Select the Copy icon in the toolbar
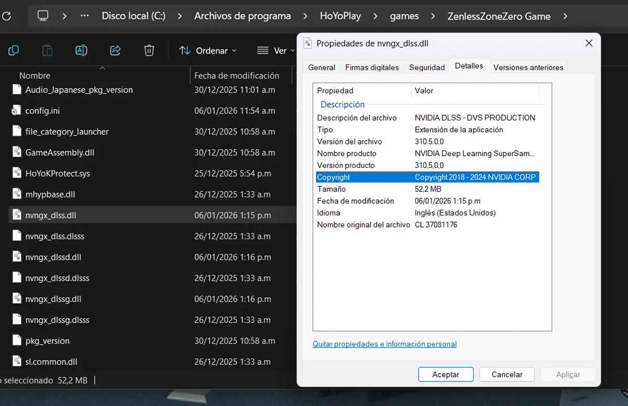The width and height of the screenshot is (628, 406). (13, 50)
